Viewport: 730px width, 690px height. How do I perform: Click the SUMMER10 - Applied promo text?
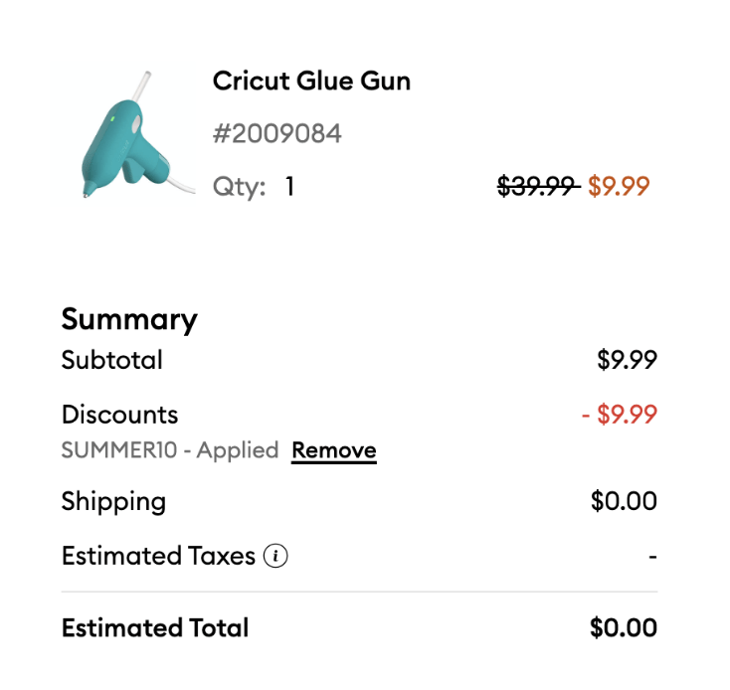pos(169,450)
